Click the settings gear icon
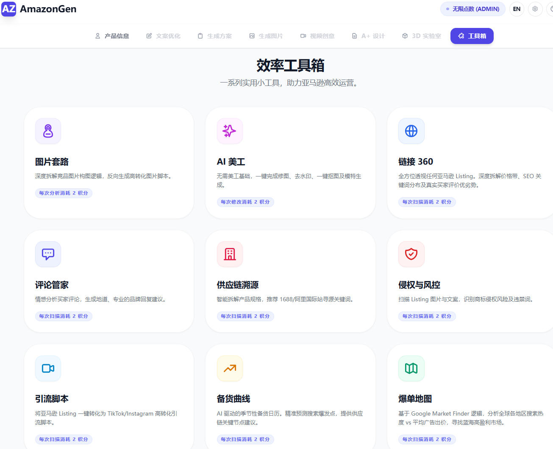553x449 pixels. 535,9
